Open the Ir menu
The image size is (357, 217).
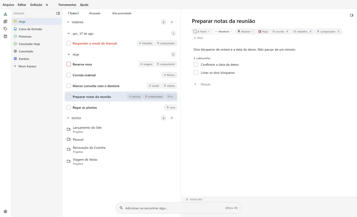click(47, 5)
